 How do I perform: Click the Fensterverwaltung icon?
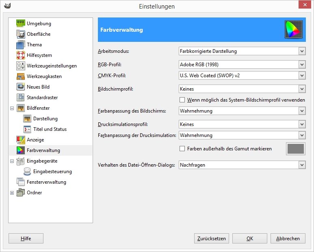coord(21,182)
